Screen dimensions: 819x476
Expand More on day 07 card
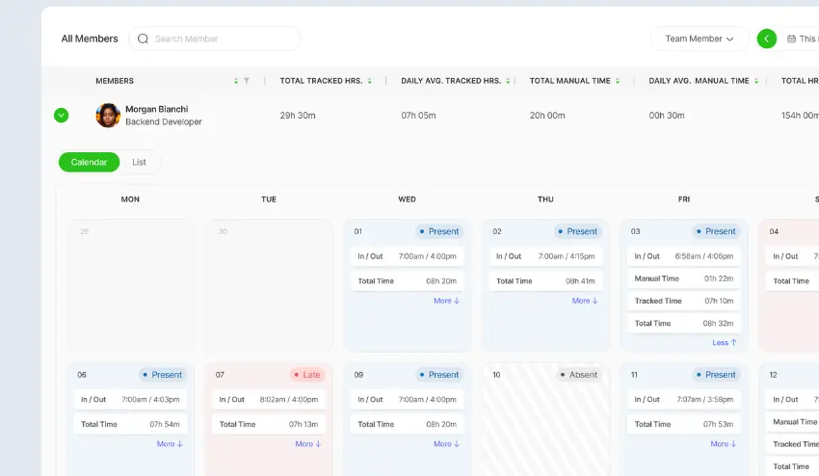pyautogui.click(x=308, y=443)
